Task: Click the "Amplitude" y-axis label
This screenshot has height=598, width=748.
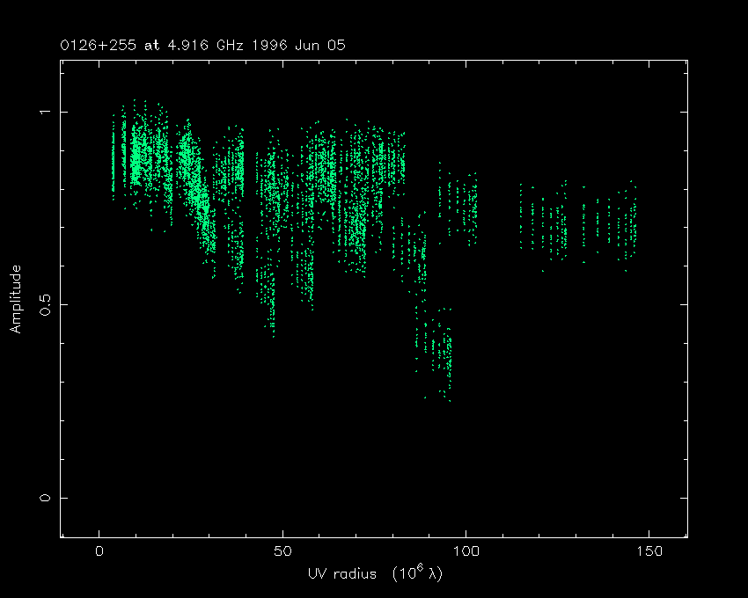Action: (x=15, y=299)
